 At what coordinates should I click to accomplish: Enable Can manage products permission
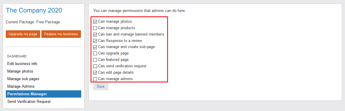pos(95,28)
